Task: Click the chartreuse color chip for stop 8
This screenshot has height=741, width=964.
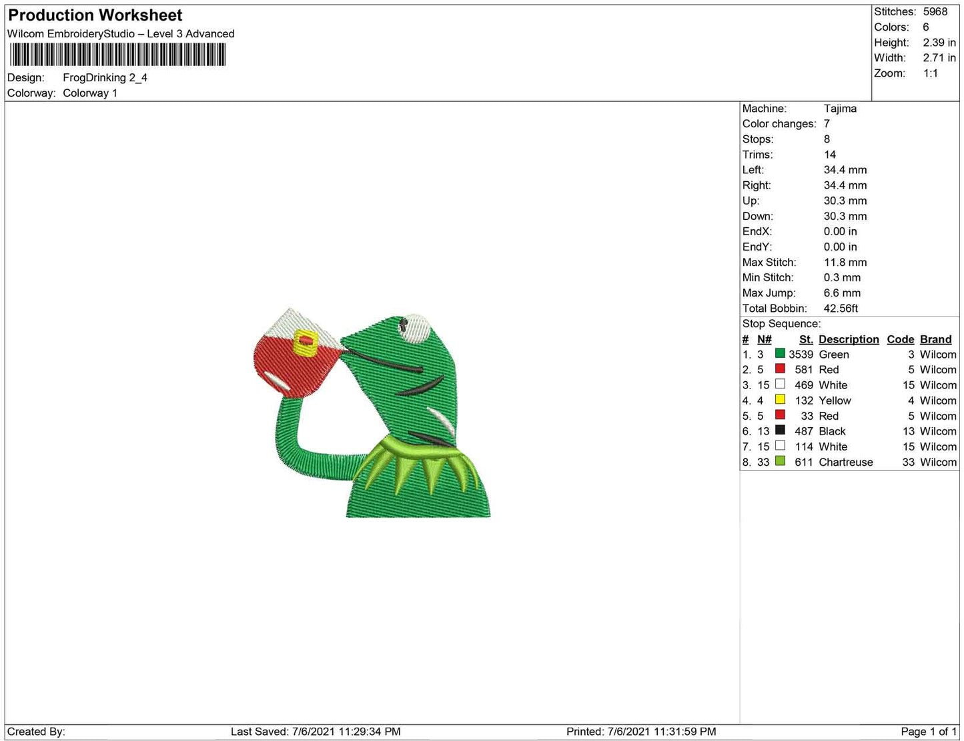Action: (779, 462)
